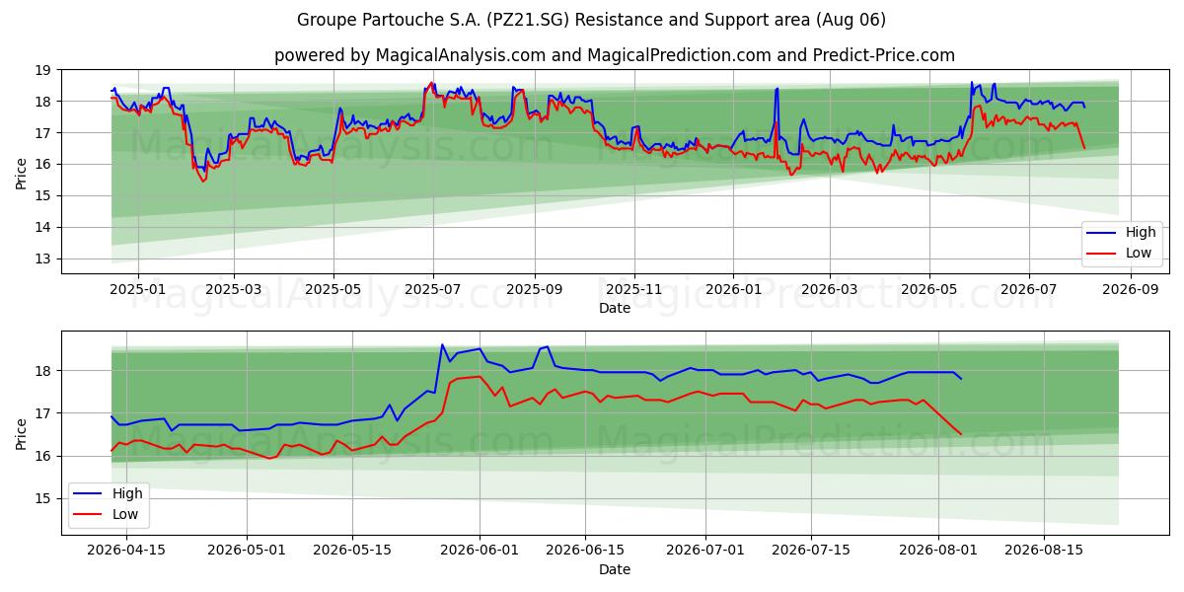1184x592 pixels.
Task: Click the '2026-05' tick label
Action: point(928,290)
